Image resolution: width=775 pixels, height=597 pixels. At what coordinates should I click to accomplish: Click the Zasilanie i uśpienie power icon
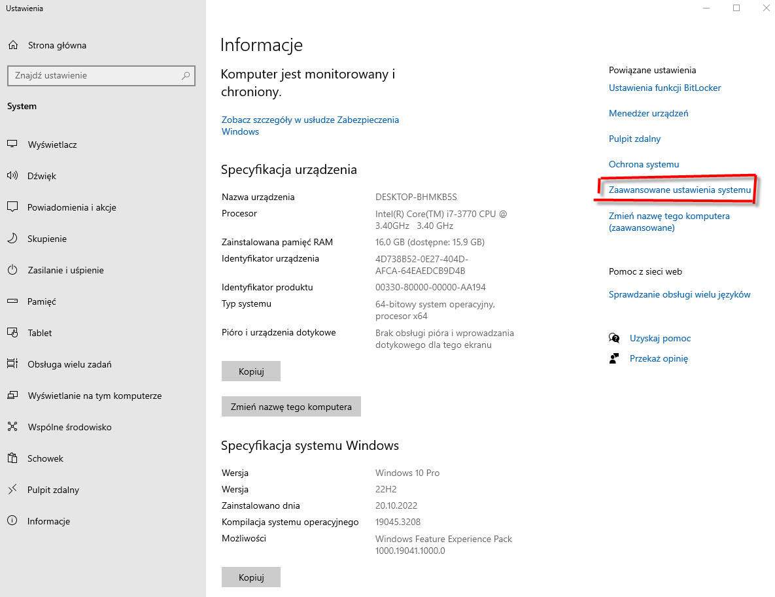(12, 270)
